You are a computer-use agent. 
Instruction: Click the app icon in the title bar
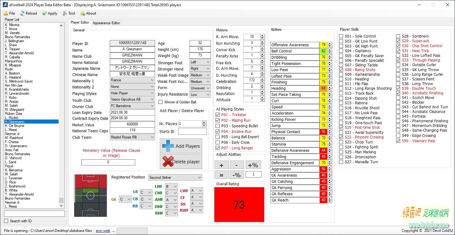5,5
